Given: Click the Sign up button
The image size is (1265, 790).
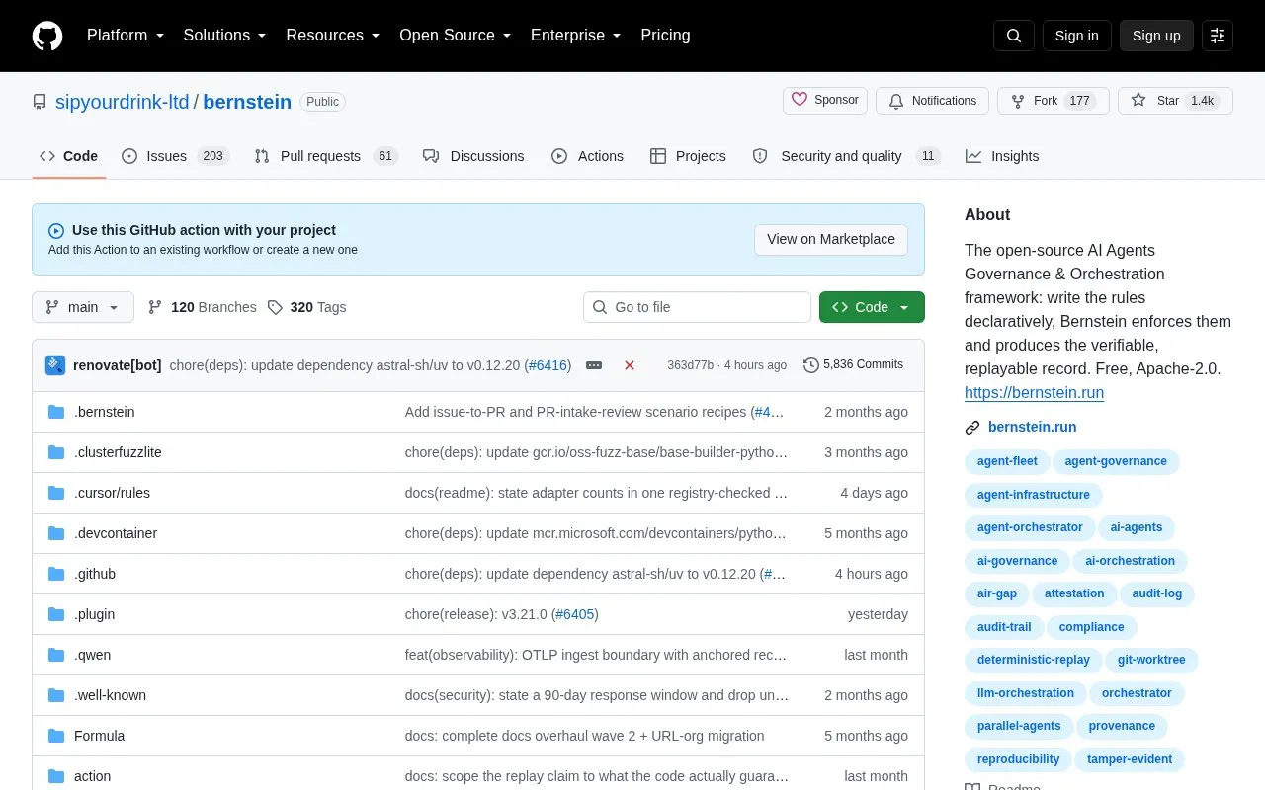Looking at the screenshot, I should point(1156,36).
